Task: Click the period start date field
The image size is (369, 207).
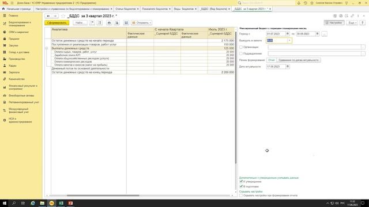Action: pos(276,34)
